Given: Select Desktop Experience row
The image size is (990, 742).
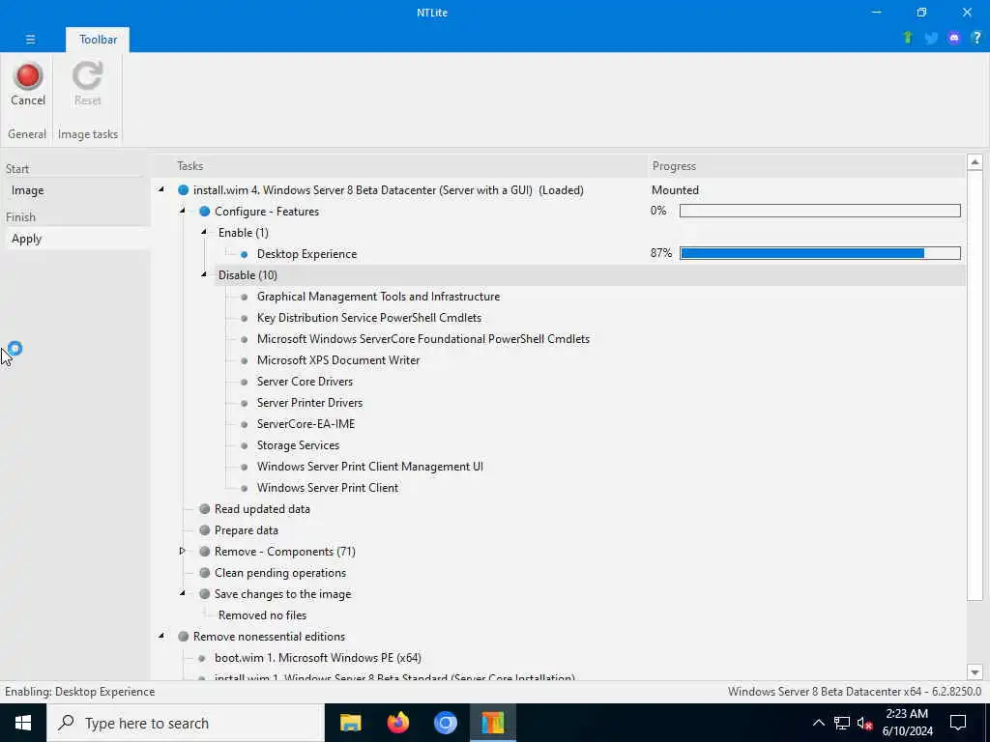Looking at the screenshot, I should pos(306,254).
